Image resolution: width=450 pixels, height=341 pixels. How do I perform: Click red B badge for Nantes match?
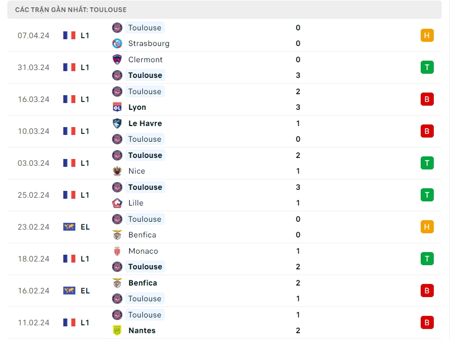click(427, 323)
